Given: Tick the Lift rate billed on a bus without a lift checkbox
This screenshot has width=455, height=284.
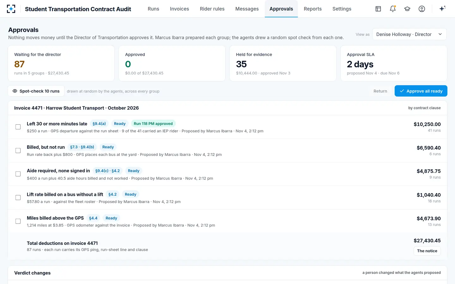Looking at the screenshot, I should pos(18,198).
